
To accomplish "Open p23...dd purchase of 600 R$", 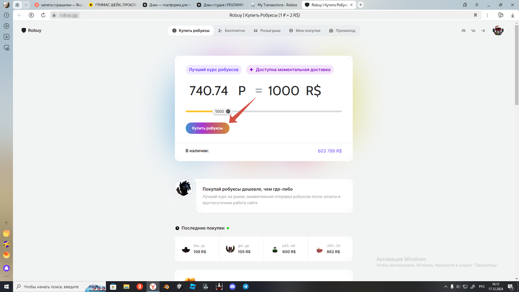I will [x=286, y=249].
